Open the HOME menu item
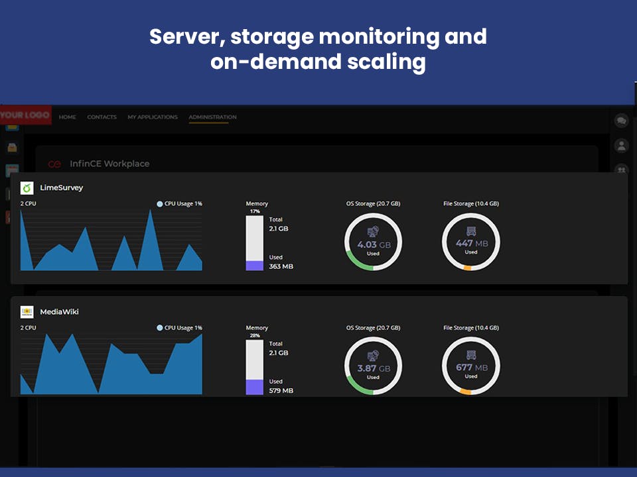 (x=68, y=117)
